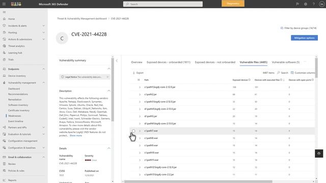Click the Trials icon in sidebar
Screen dimensions: 326x183
(x=4, y=59)
